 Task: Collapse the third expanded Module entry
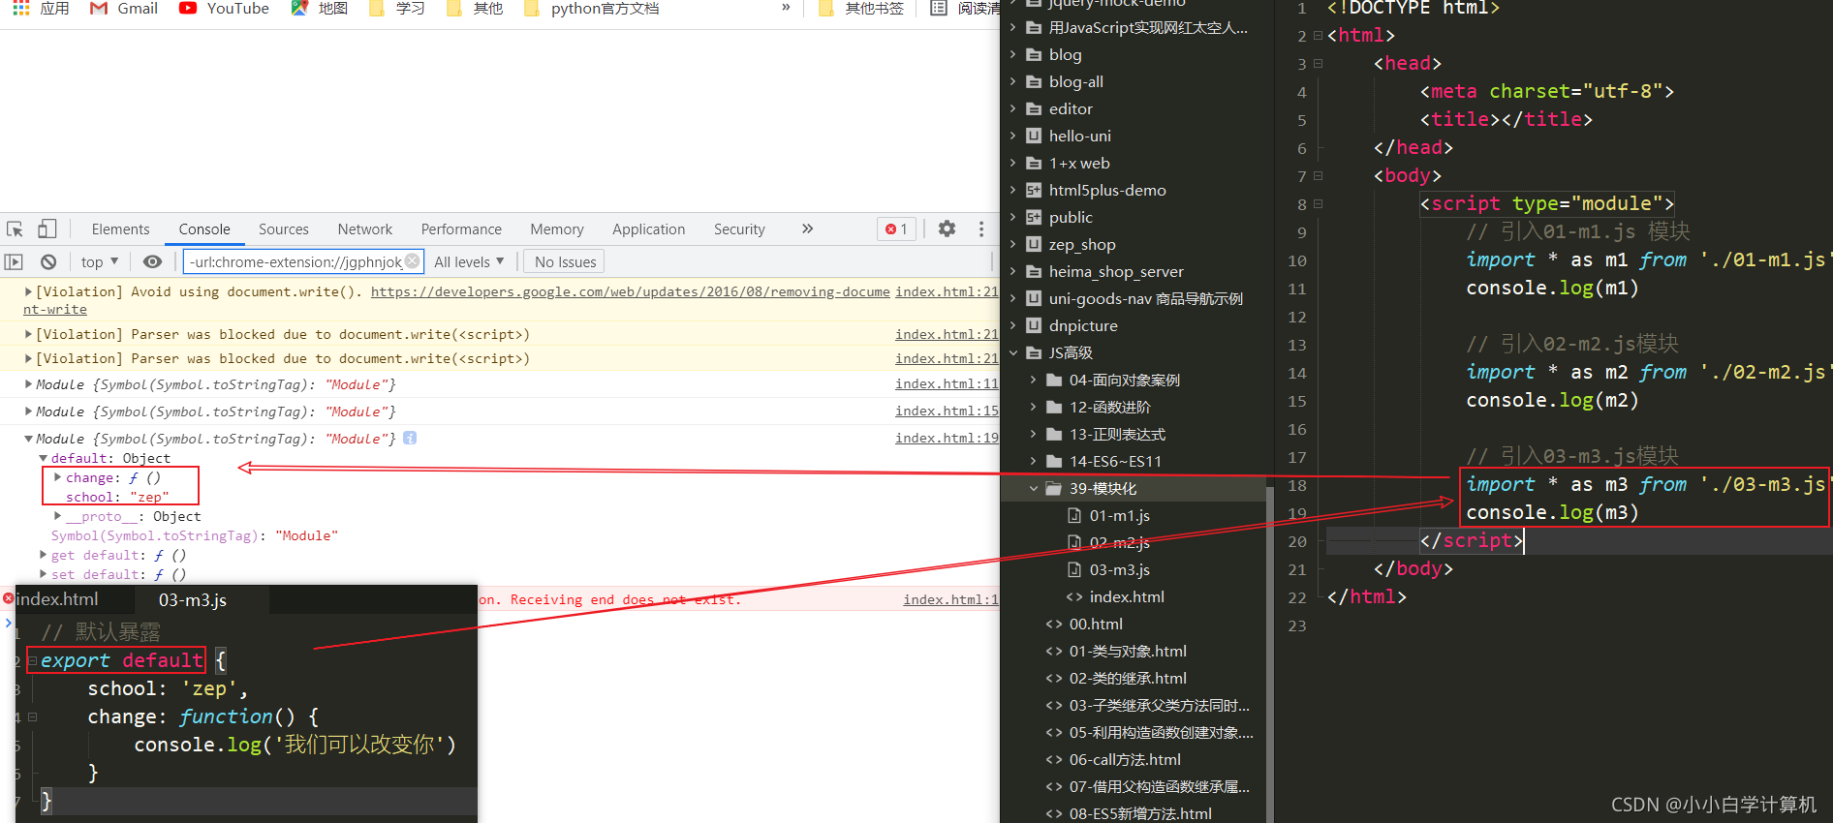click(x=28, y=439)
